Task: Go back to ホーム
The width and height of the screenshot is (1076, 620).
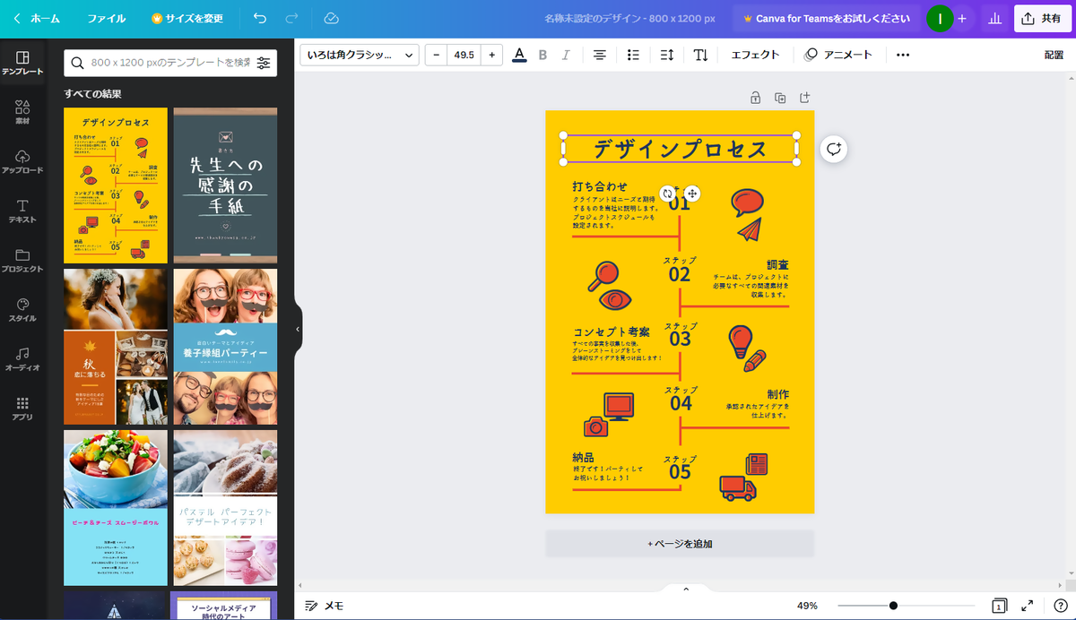Action: [38, 18]
